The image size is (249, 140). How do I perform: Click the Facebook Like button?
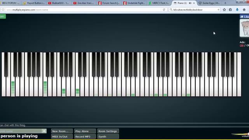tap(244, 16)
